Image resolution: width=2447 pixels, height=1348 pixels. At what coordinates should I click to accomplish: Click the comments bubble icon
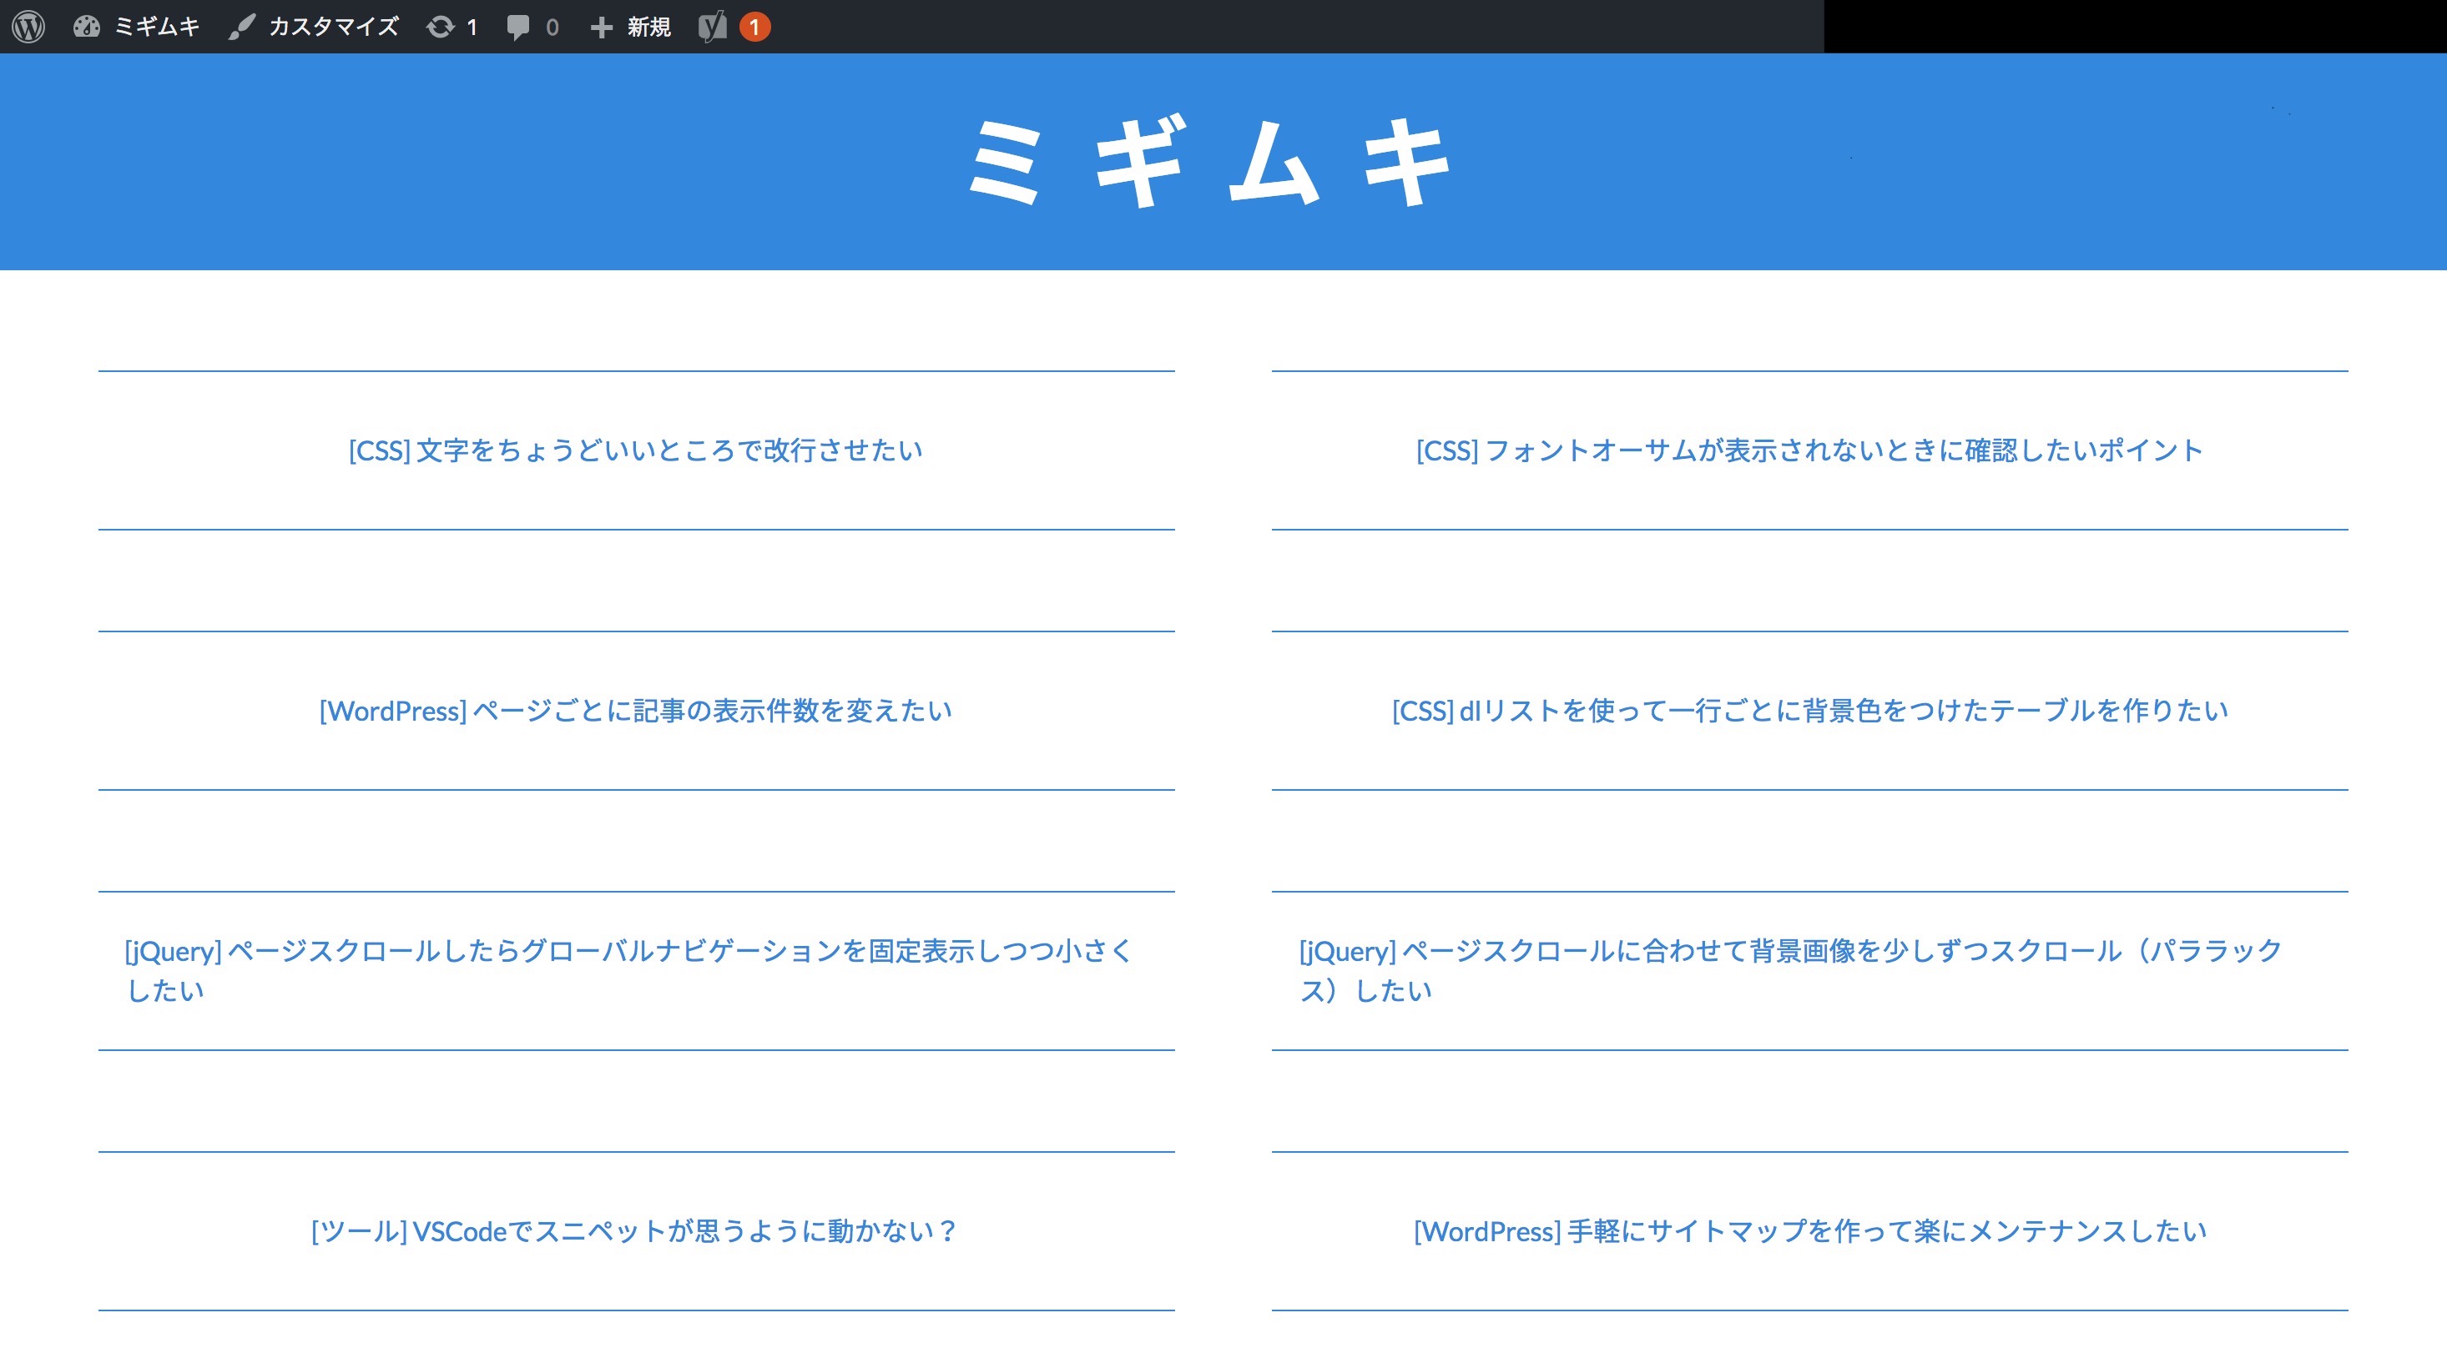click(x=517, y=27)
